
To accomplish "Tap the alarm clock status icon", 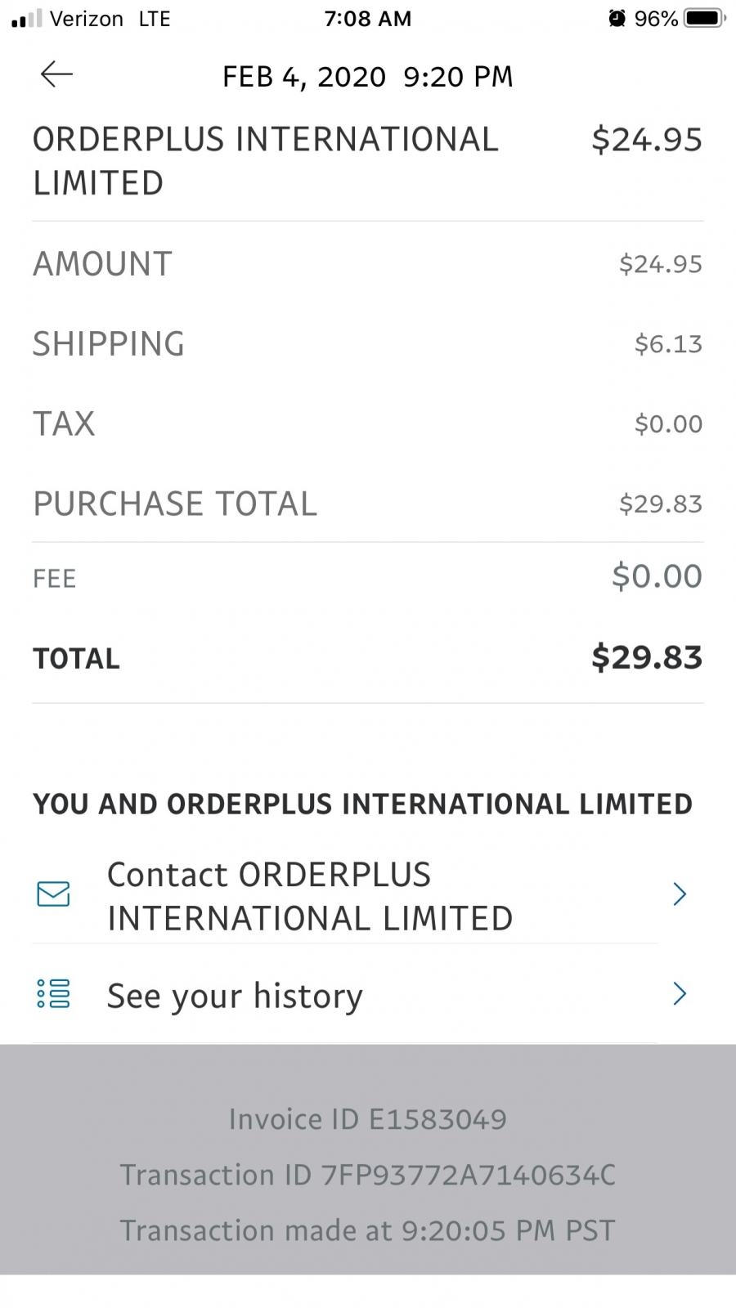I will tap(617, 18).
